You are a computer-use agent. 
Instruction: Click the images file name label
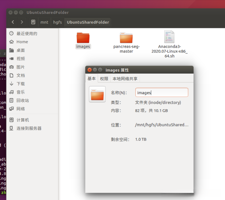pyautogui.click(x=83, y=46)
